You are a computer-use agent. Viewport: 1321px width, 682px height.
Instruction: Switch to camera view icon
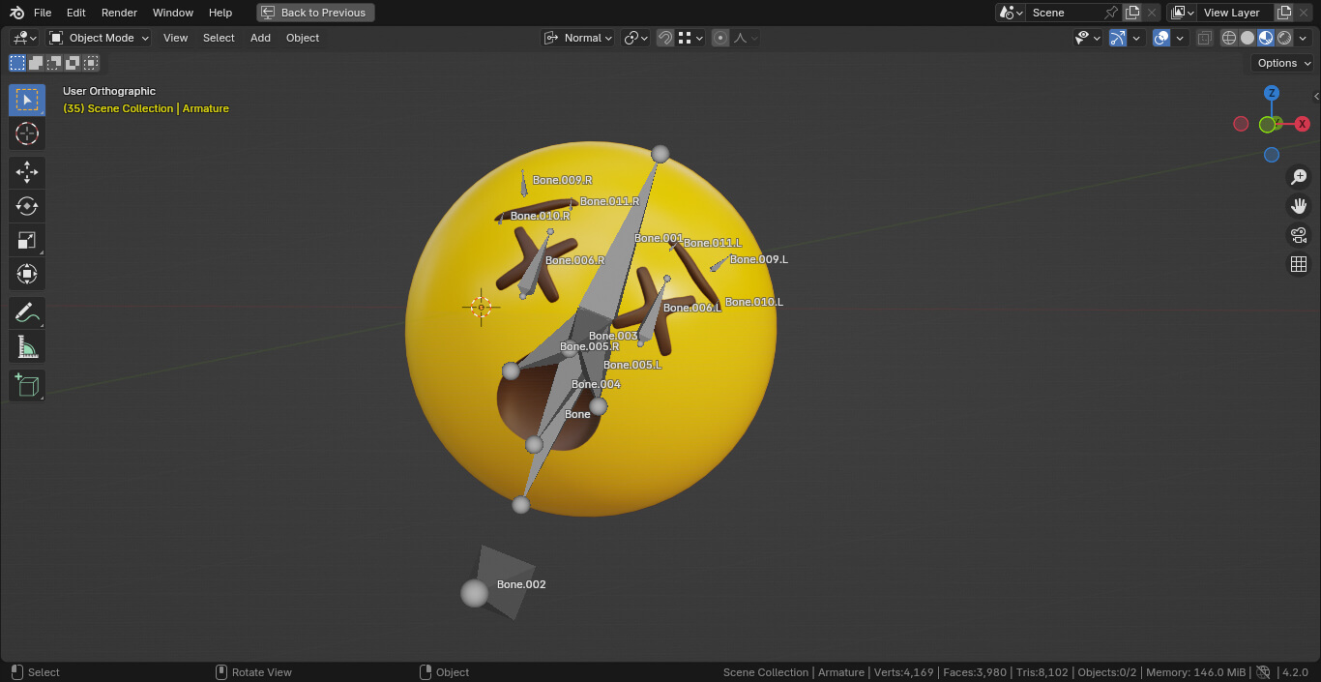tap(1299, 235)
